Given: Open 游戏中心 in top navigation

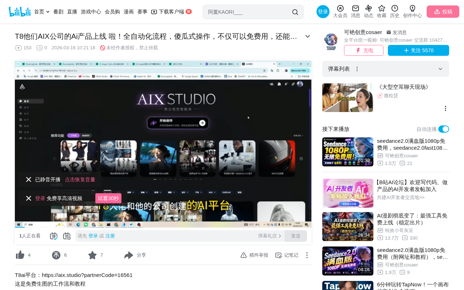Looking at the screenshot, I should [x=91, y=12].
